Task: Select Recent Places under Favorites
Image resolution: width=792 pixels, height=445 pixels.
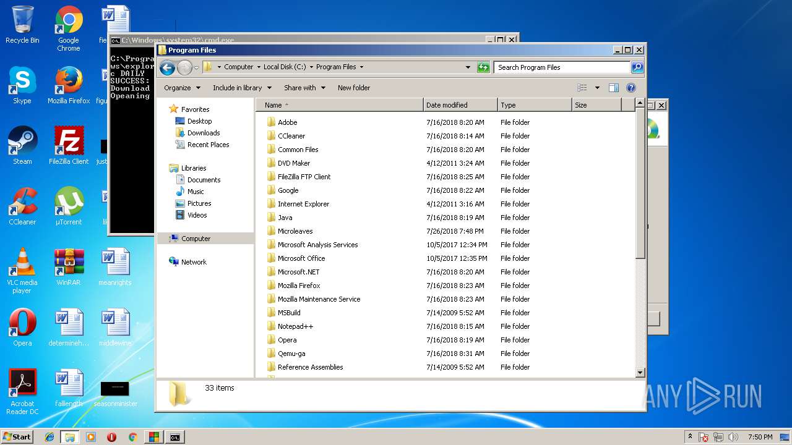Action: pyautogui.click(x=208, y=145)
